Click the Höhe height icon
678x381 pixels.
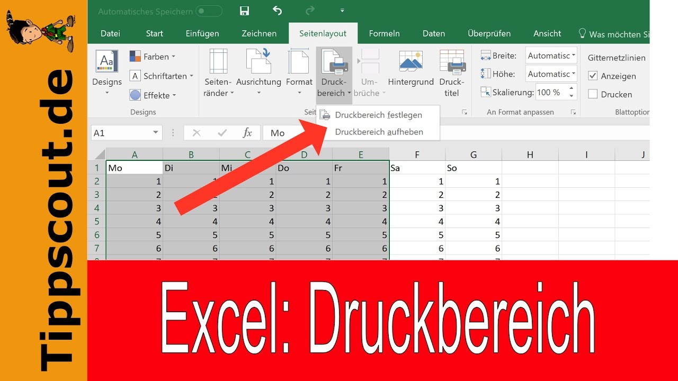(485, 74)
